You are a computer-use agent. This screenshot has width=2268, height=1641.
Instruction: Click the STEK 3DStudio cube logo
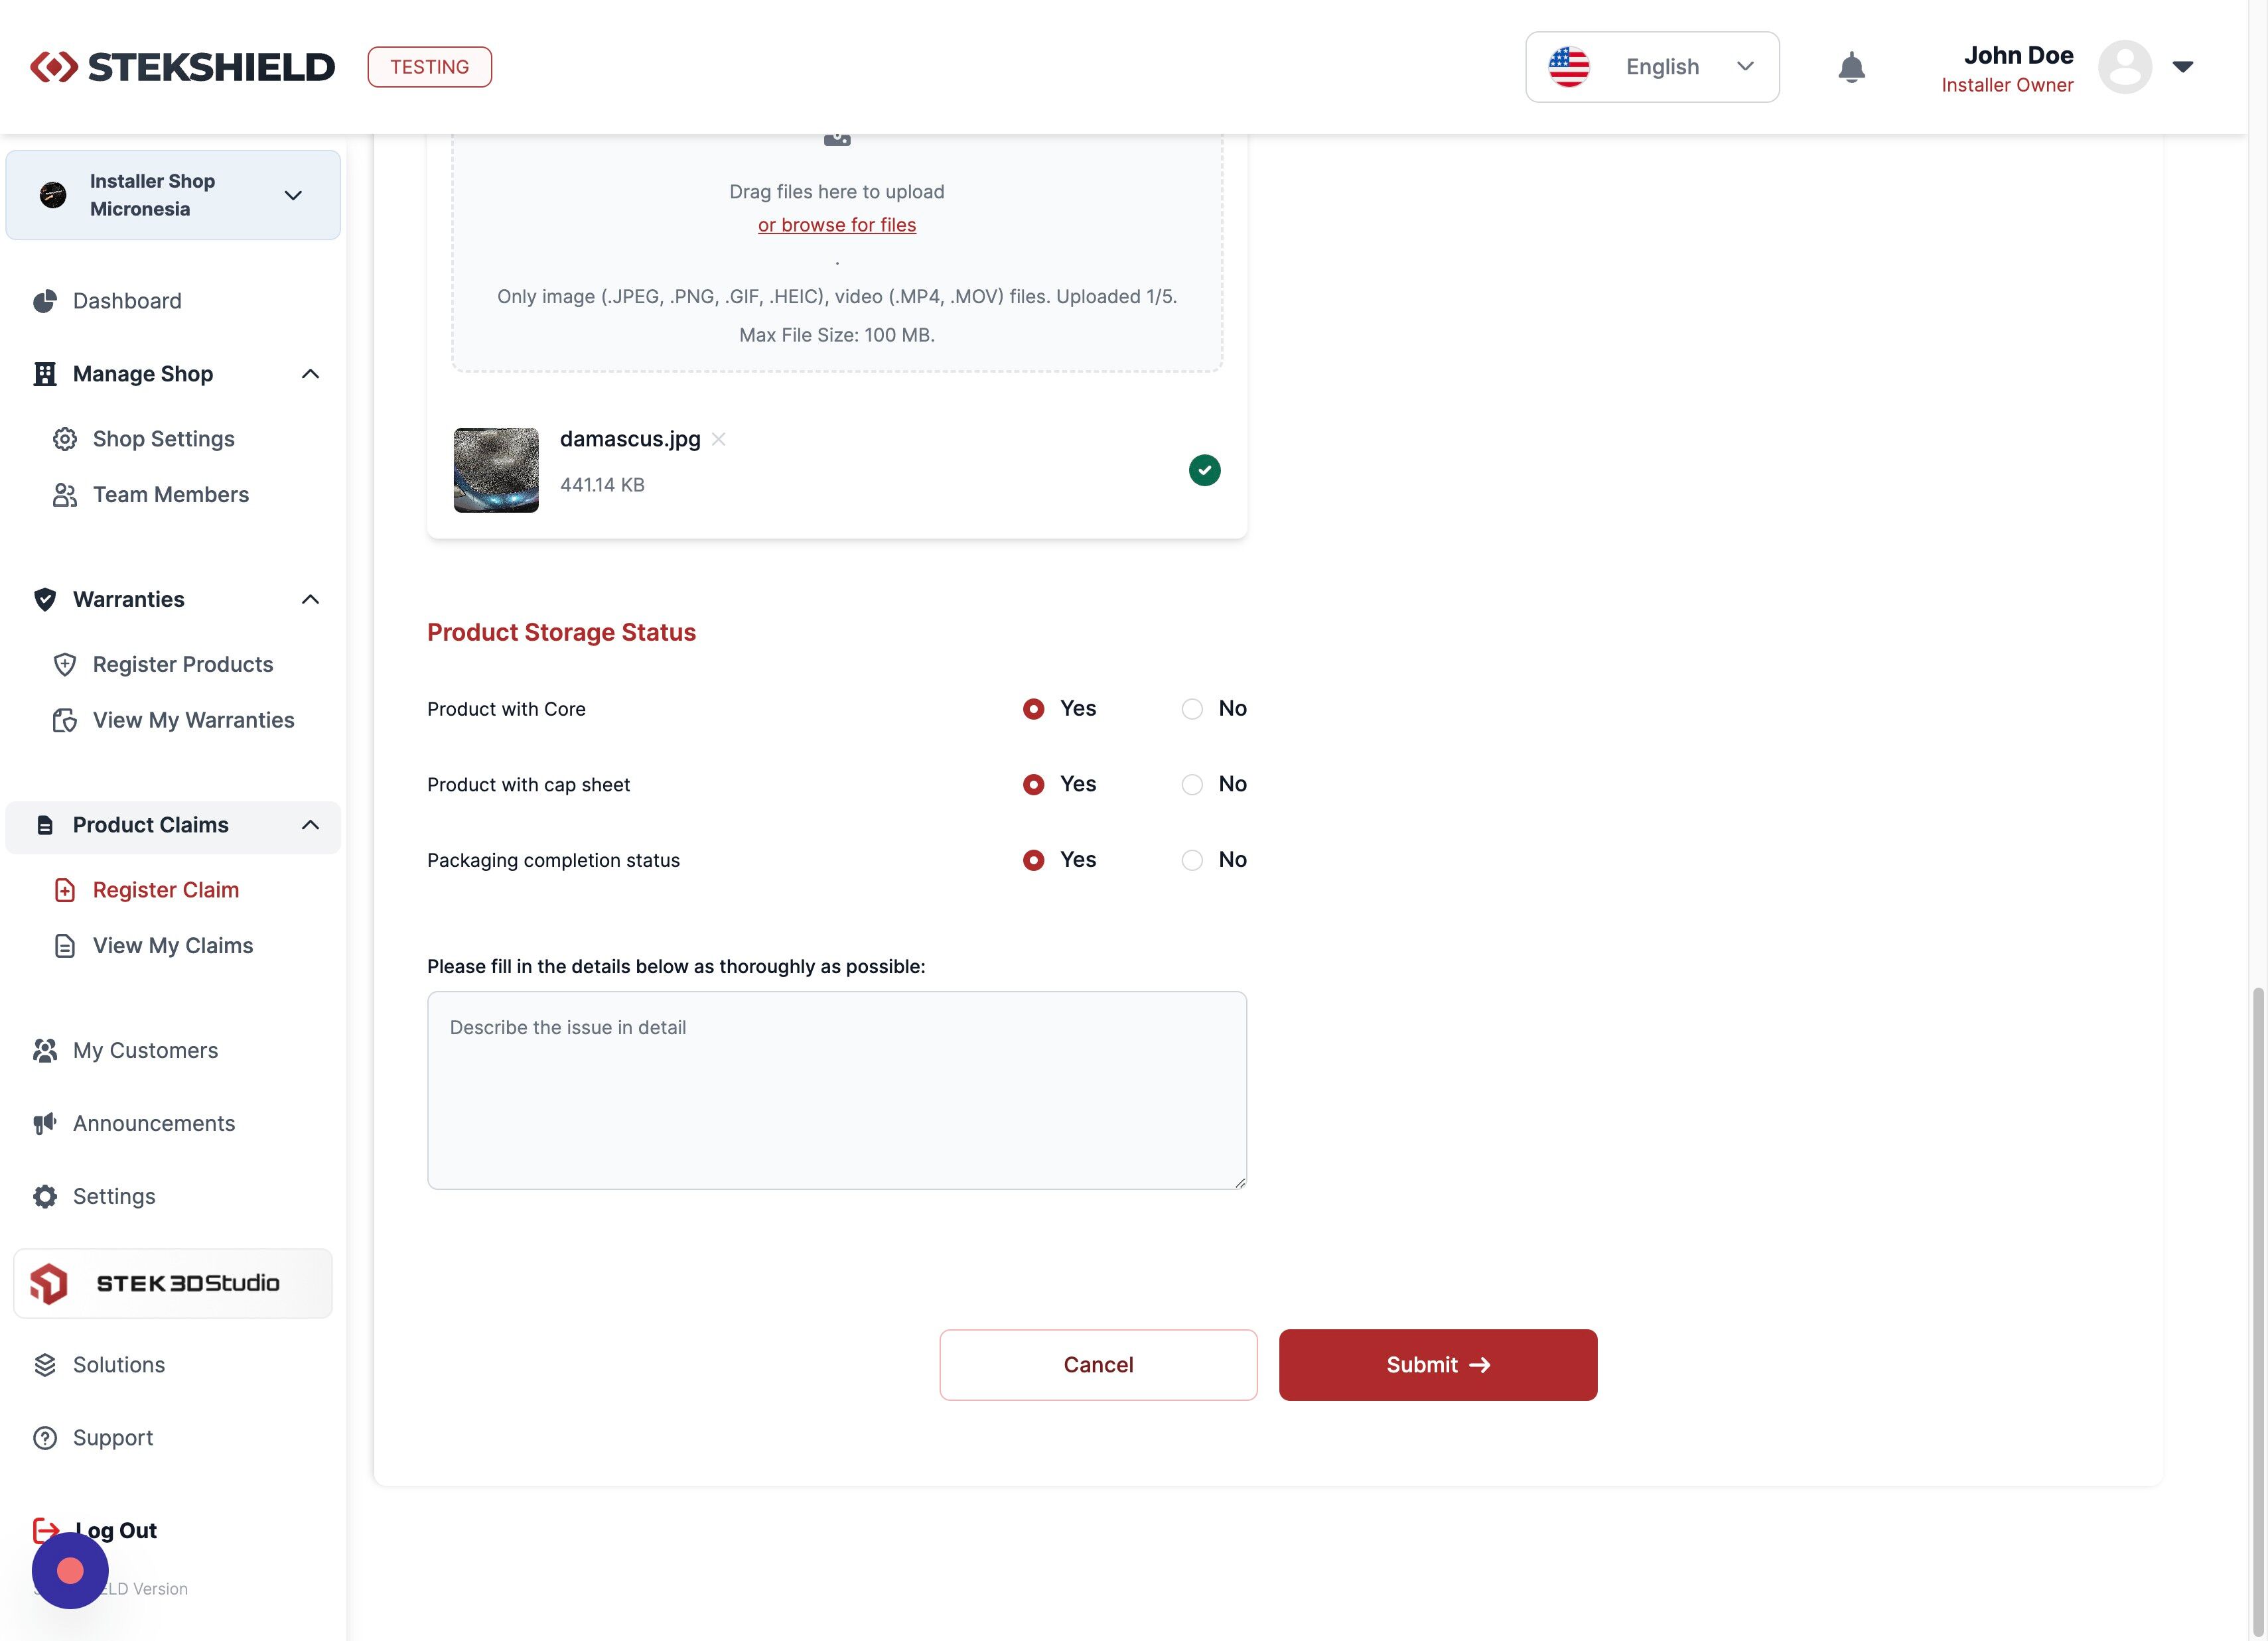click(49, 1283)
